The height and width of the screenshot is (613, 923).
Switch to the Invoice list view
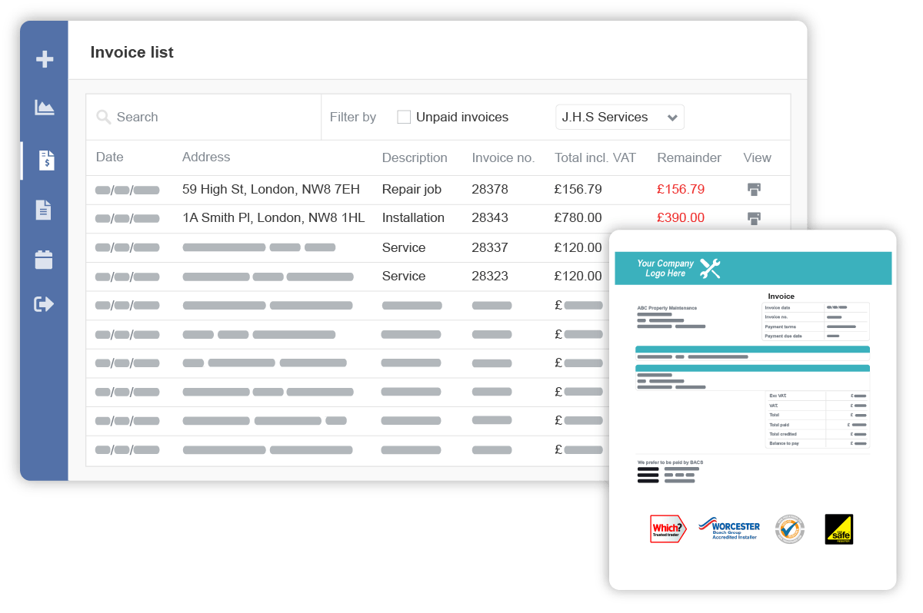point(132,52)
